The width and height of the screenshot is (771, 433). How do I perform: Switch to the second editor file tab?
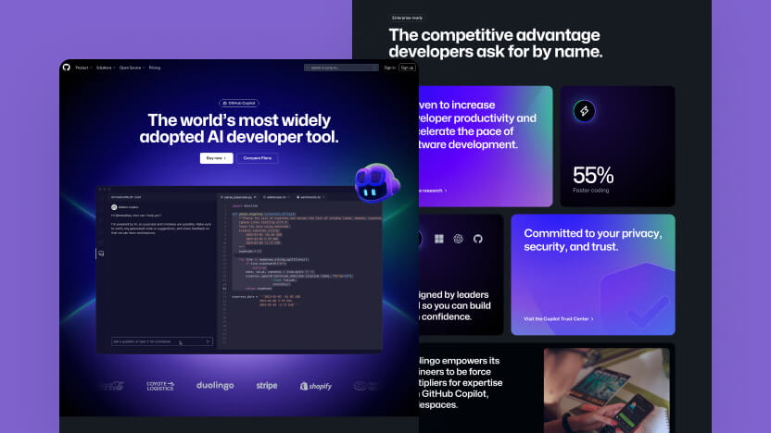click(x=276, y=197)
